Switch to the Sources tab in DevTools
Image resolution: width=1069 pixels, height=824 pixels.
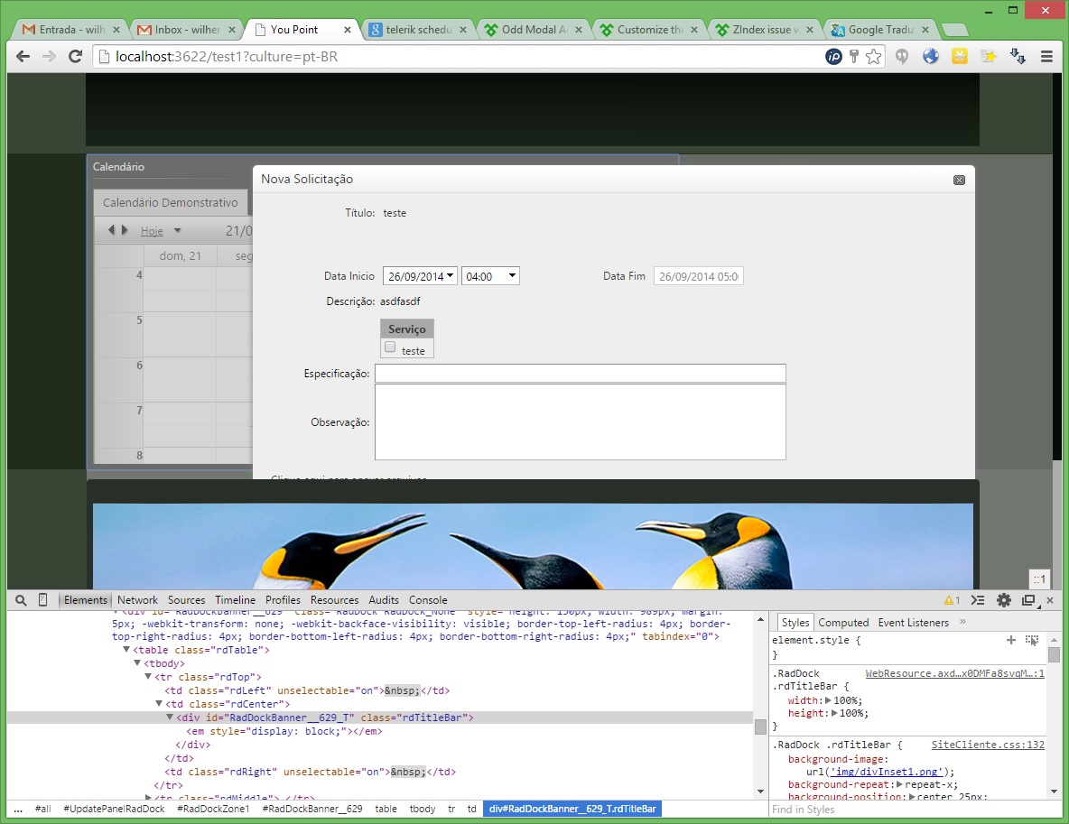186,600
